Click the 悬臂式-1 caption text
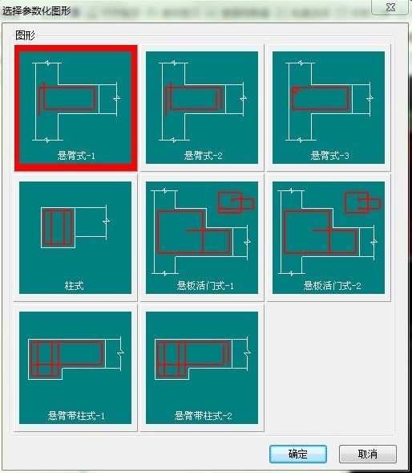This screenshot has width=412, height=473. [76, 156]
